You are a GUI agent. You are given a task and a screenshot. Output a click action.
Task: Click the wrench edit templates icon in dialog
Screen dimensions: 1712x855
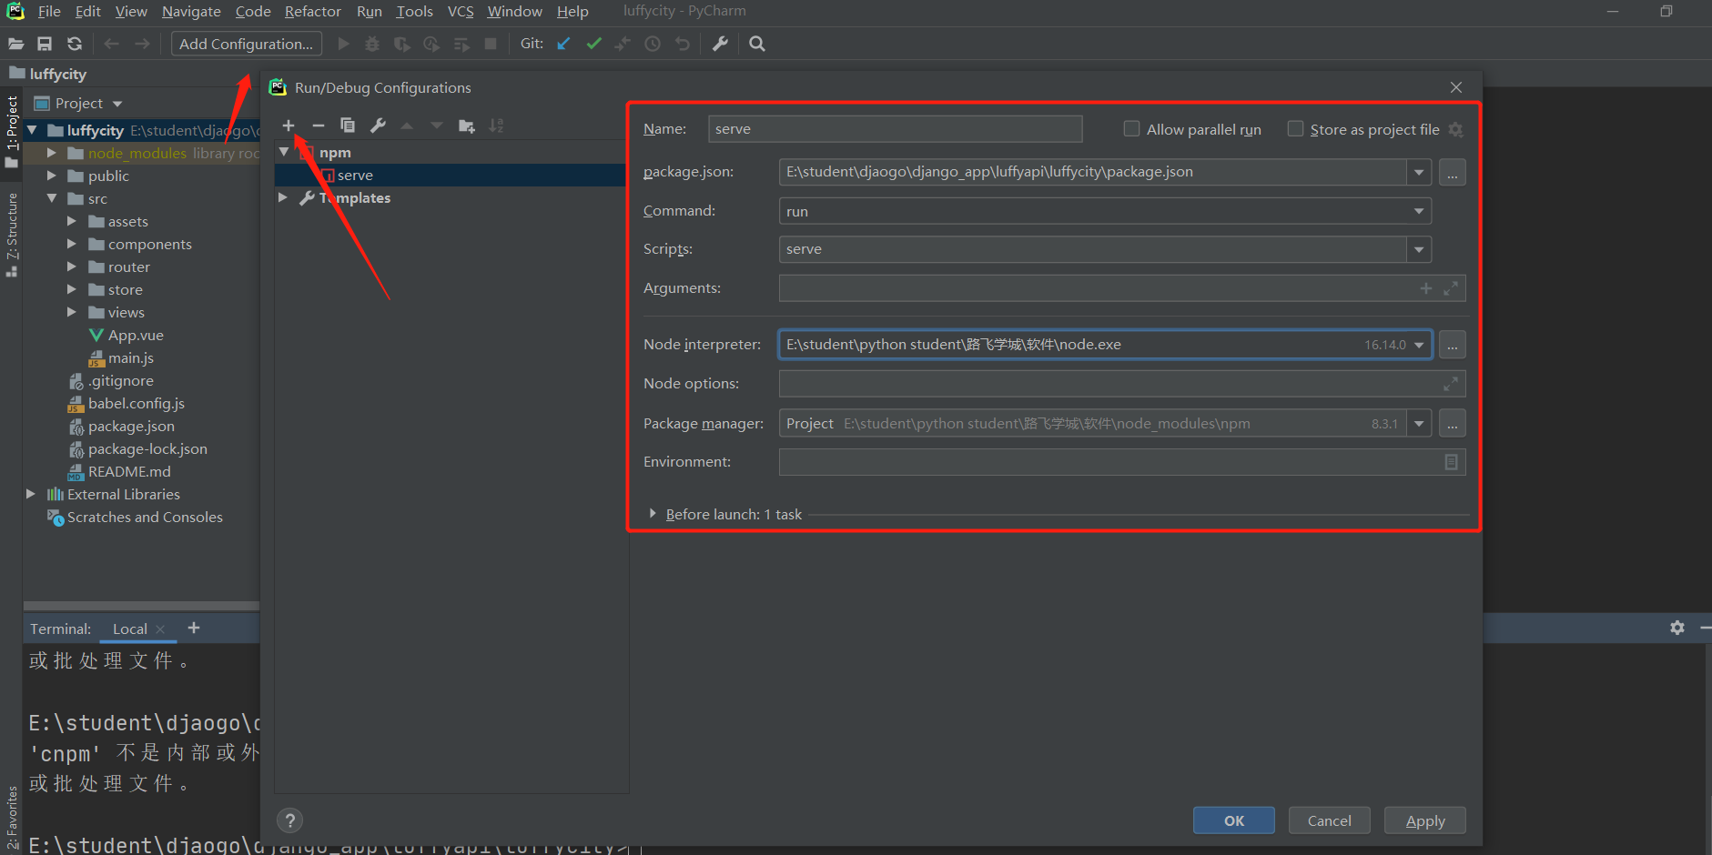(378, 126)
